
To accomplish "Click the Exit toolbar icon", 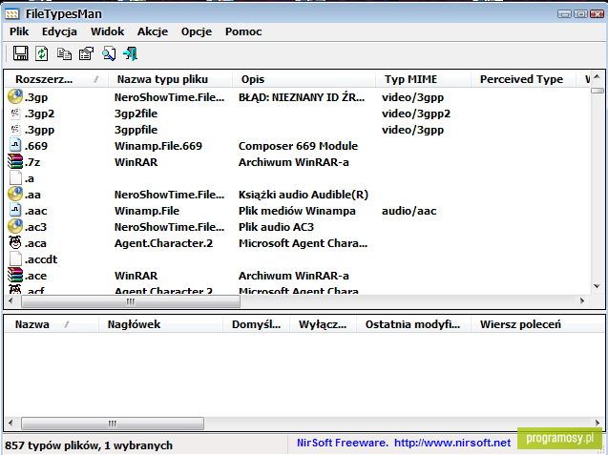I will pyautogui.click(x=130, y=53).
